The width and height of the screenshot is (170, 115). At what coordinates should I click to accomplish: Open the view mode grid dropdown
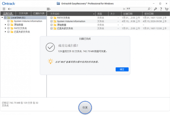[x=49, y=9]
